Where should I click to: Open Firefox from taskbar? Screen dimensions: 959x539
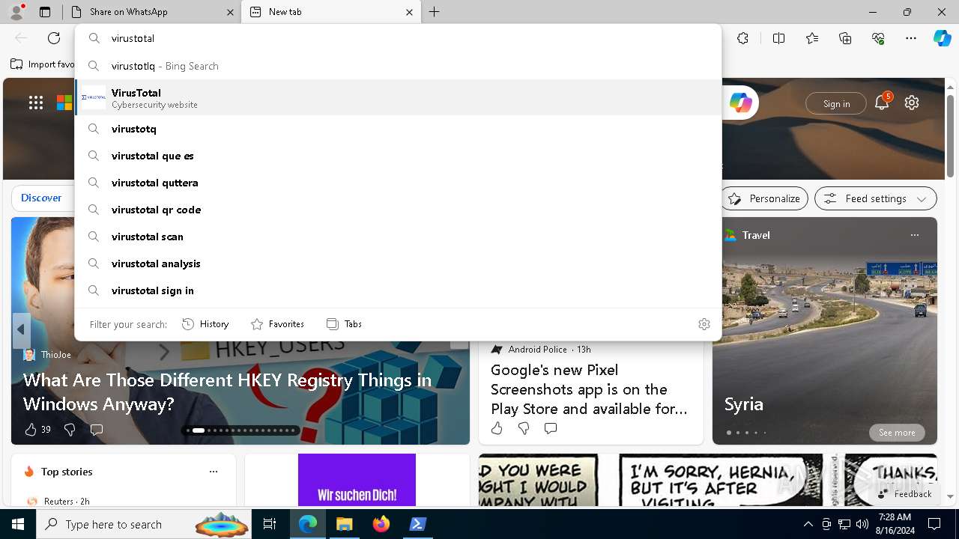(x=381, y=524)
